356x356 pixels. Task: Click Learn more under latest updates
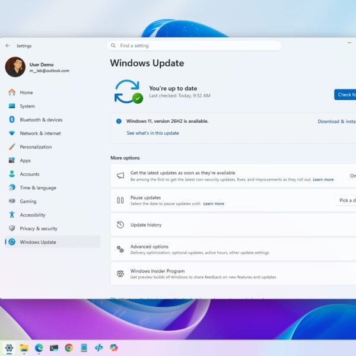coord(323,180)
